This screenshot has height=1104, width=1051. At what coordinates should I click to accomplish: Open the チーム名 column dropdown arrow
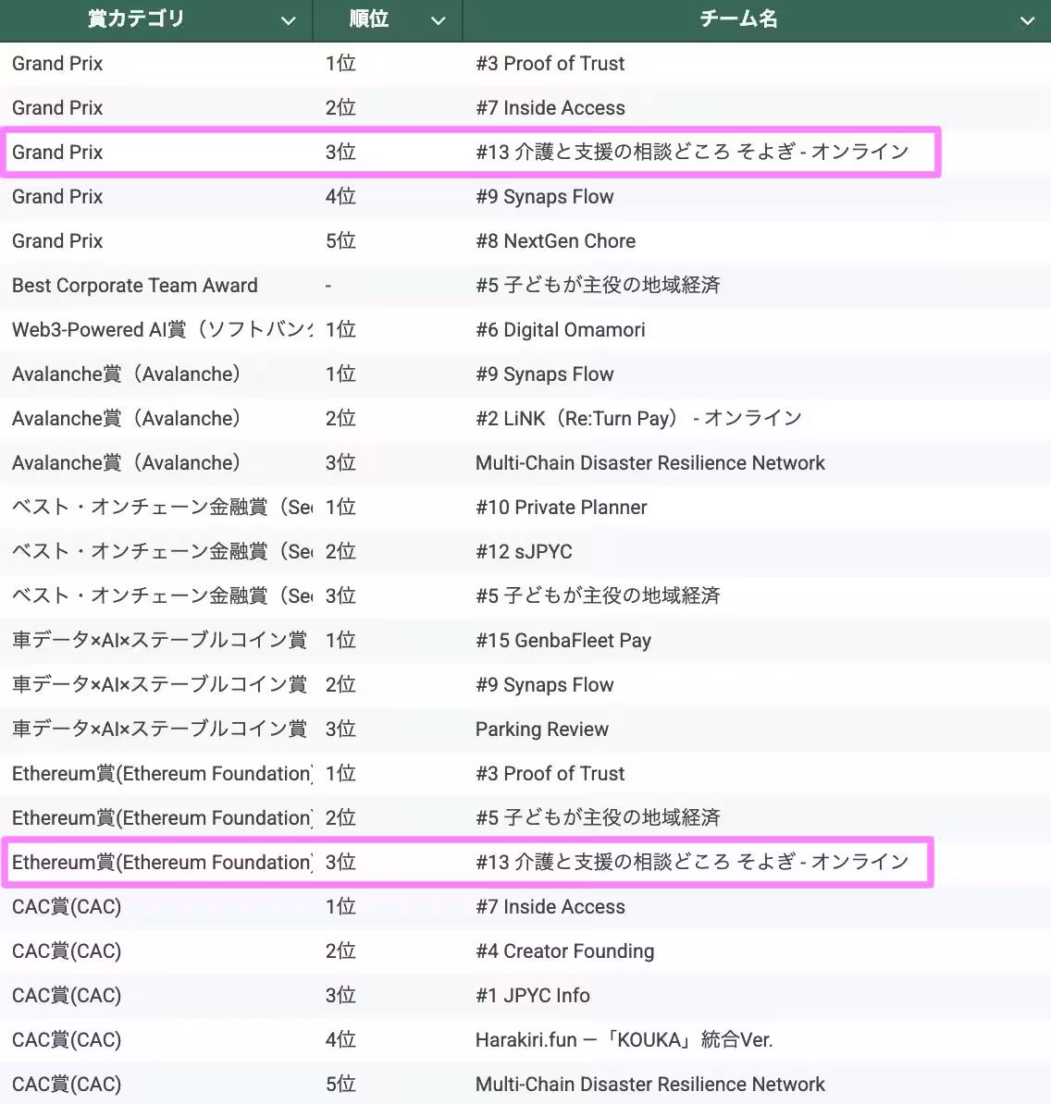click(x=1027, y=20)
